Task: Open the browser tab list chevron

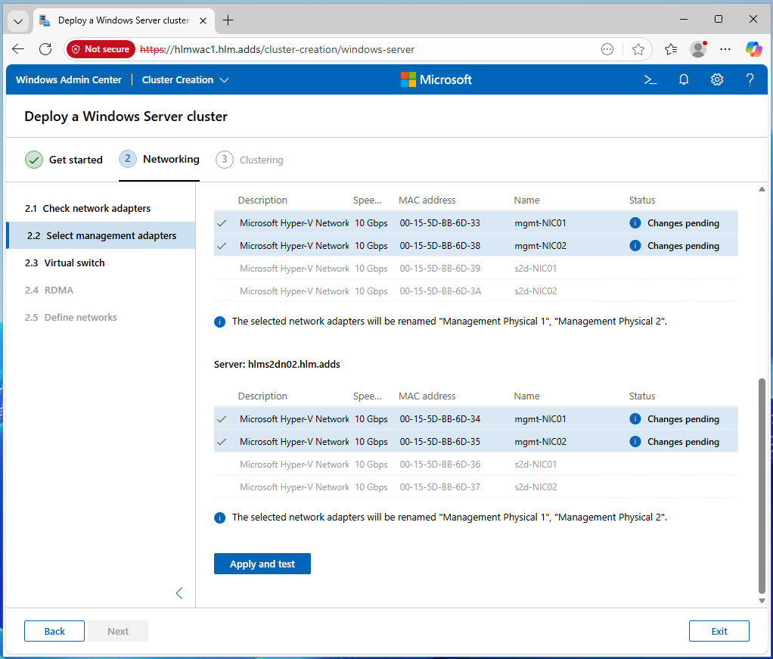Action: pos(18,20)
